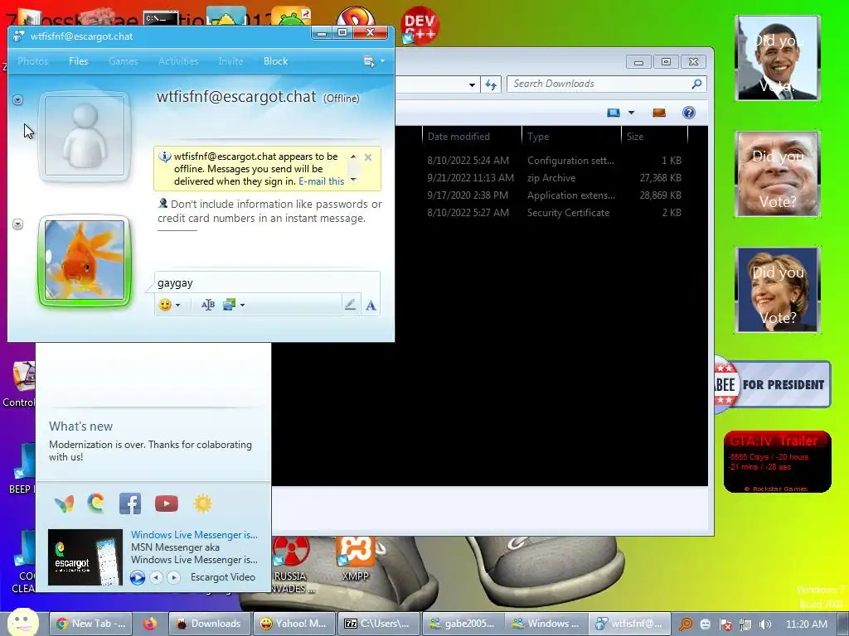Select the Security Certificate file row
This screenshot has width=849, height=636.
[551, 213]
